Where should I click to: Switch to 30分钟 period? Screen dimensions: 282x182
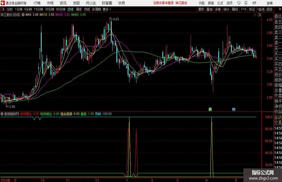click(x=50, y=9)
